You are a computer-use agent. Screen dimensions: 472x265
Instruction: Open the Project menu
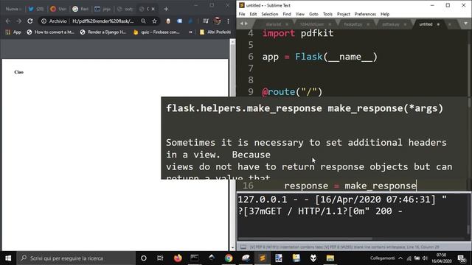tap(344, 14)
